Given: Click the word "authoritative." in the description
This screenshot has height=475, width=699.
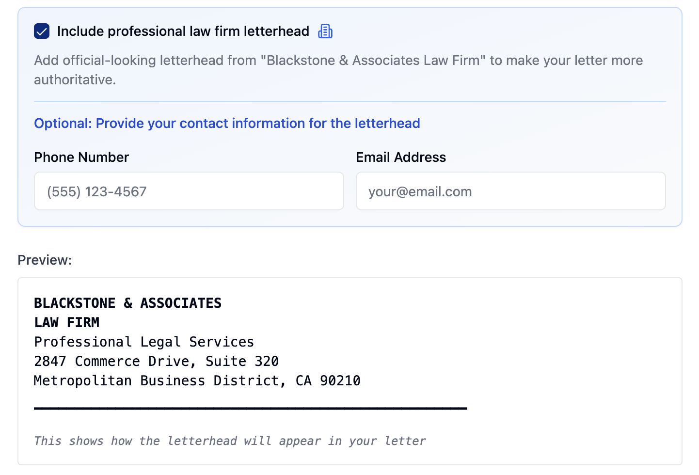Looking at the screenshot, I should click(x=75, y=80).
